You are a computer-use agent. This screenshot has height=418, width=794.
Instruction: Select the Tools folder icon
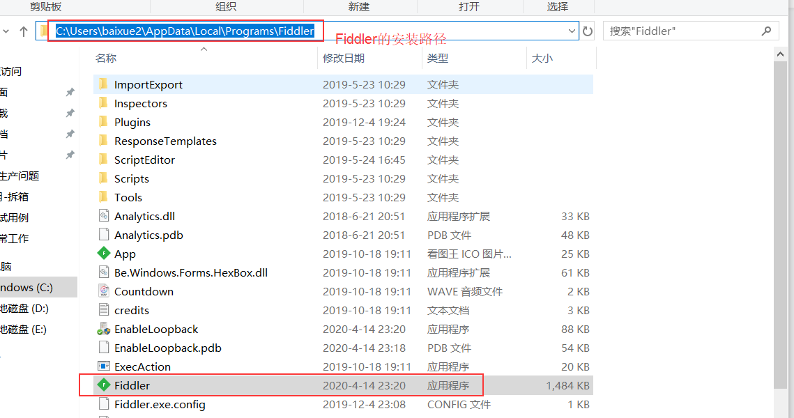[103, 197]
